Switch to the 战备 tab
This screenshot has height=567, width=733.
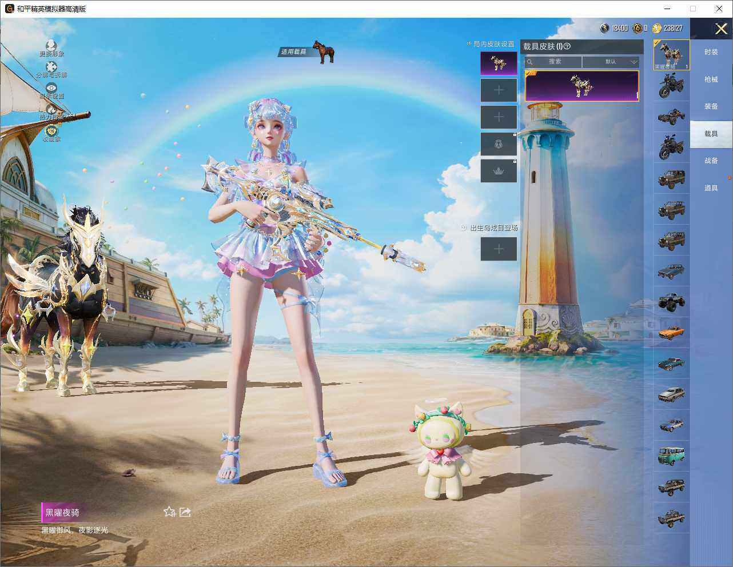point(711,161)
